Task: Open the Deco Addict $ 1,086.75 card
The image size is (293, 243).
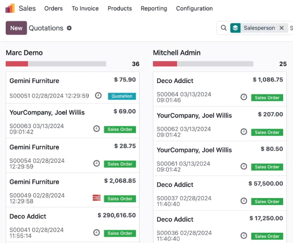Action: point(220,89)
